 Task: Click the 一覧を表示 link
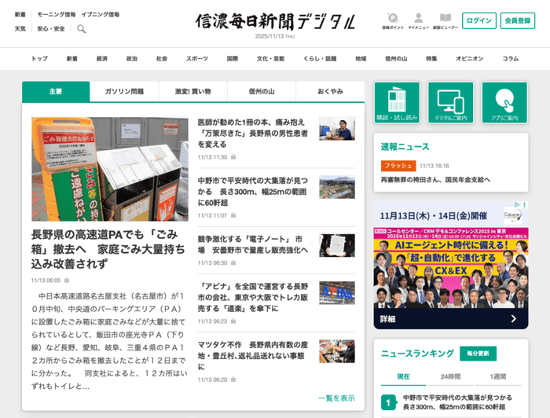click(x=336, y=398)
